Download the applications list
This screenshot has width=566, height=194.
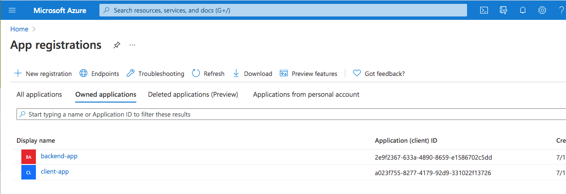(253, 74)
